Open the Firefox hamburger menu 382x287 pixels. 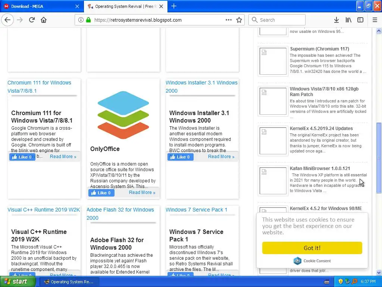(x=375, y=20)
